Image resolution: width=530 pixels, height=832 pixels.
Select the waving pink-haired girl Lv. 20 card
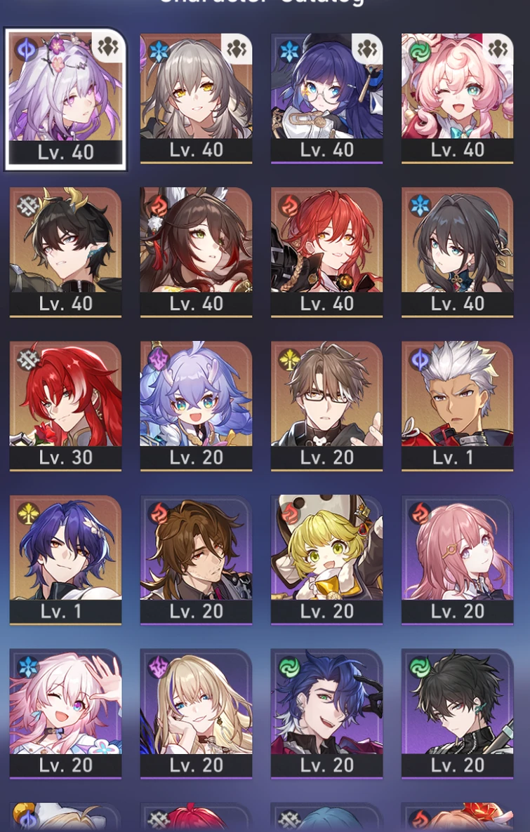click(65, 714)
